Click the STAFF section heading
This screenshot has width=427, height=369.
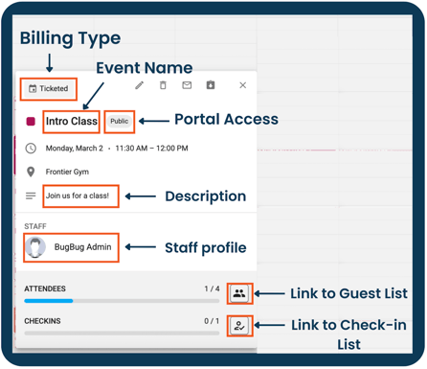[35, 226]
